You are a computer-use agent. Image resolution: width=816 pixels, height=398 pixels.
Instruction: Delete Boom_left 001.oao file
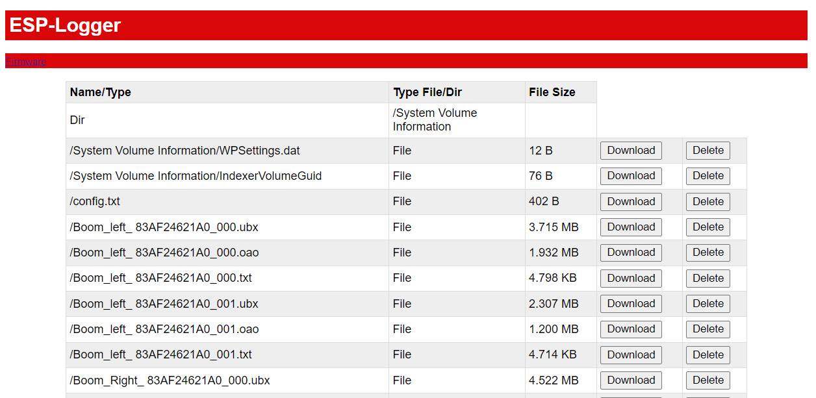pyautogui.click(x=707, y=329)
